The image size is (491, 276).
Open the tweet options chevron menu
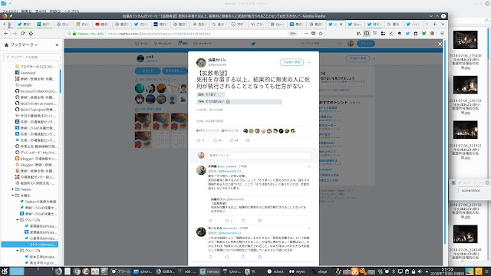pos(309,62)
